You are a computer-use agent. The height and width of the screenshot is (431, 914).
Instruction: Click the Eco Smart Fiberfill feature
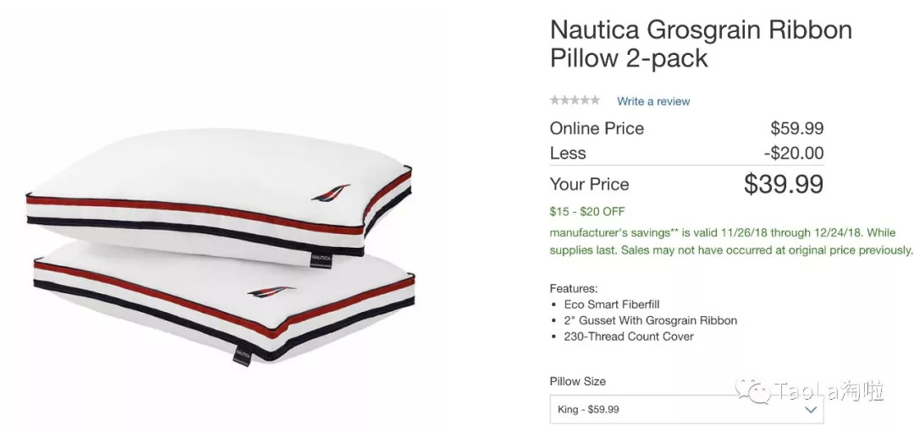(612, 304)
